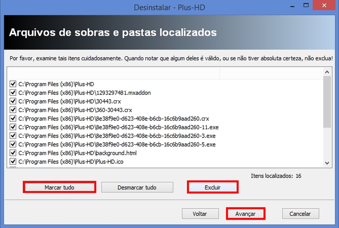
Task: Toggle checkbox for 16c6b9aad260-3.exe
Action: (x=13, y=135)
